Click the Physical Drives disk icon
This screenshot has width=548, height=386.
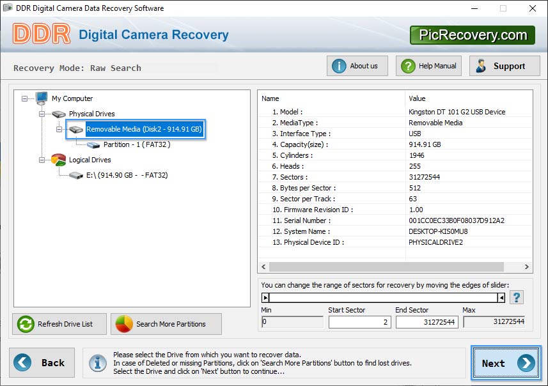click(59, 114)
